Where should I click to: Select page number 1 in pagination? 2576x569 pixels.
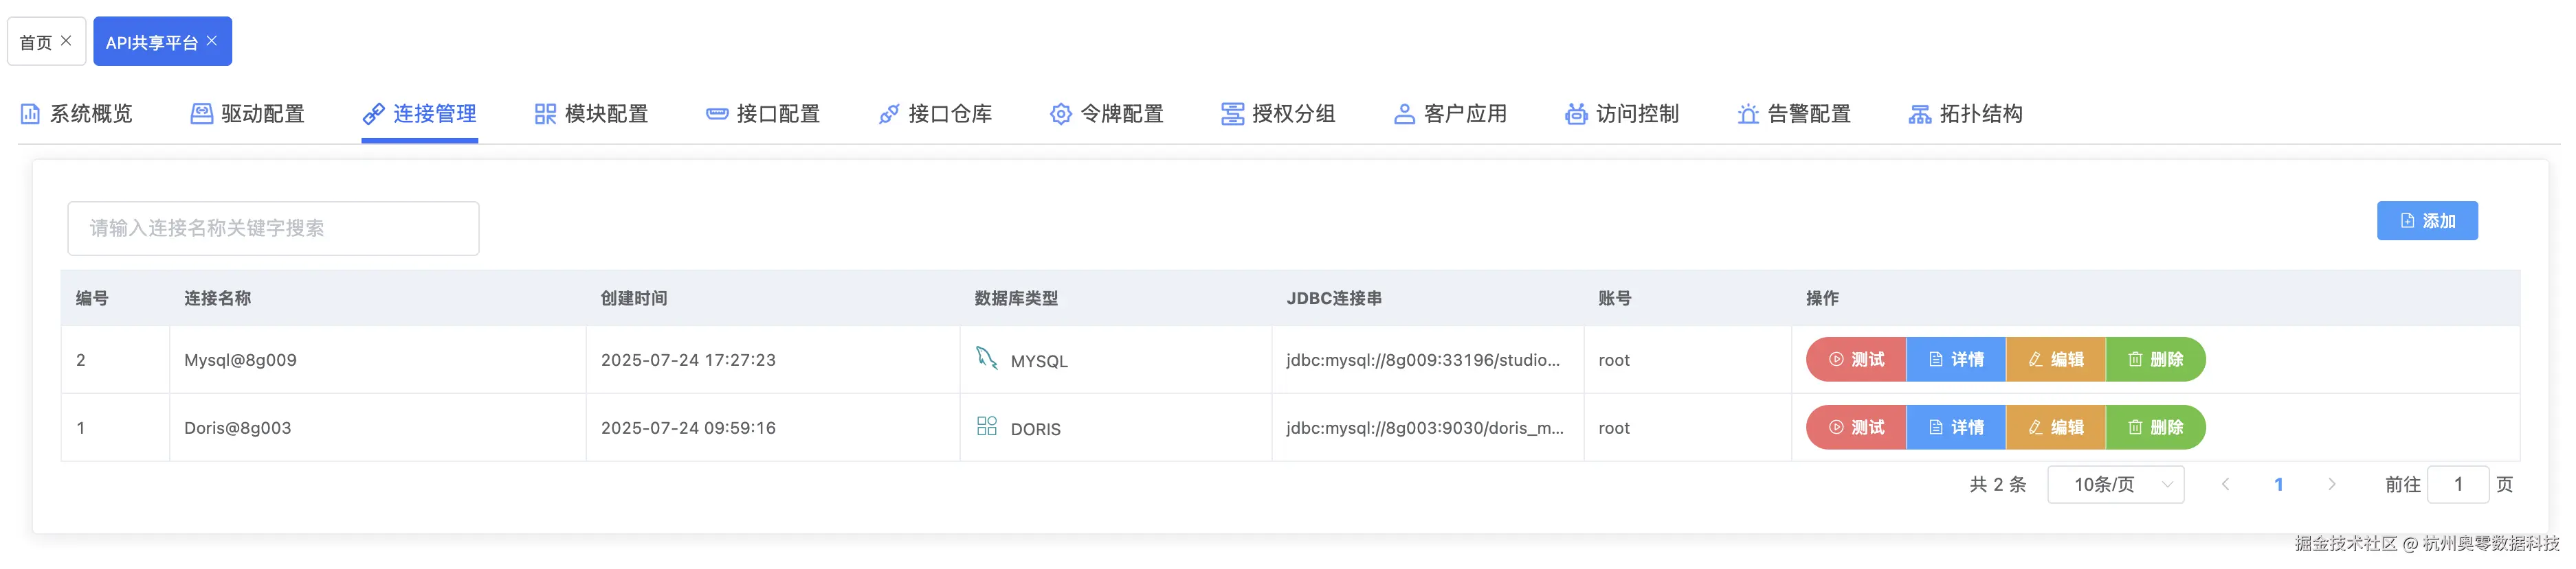[2279, 484]
